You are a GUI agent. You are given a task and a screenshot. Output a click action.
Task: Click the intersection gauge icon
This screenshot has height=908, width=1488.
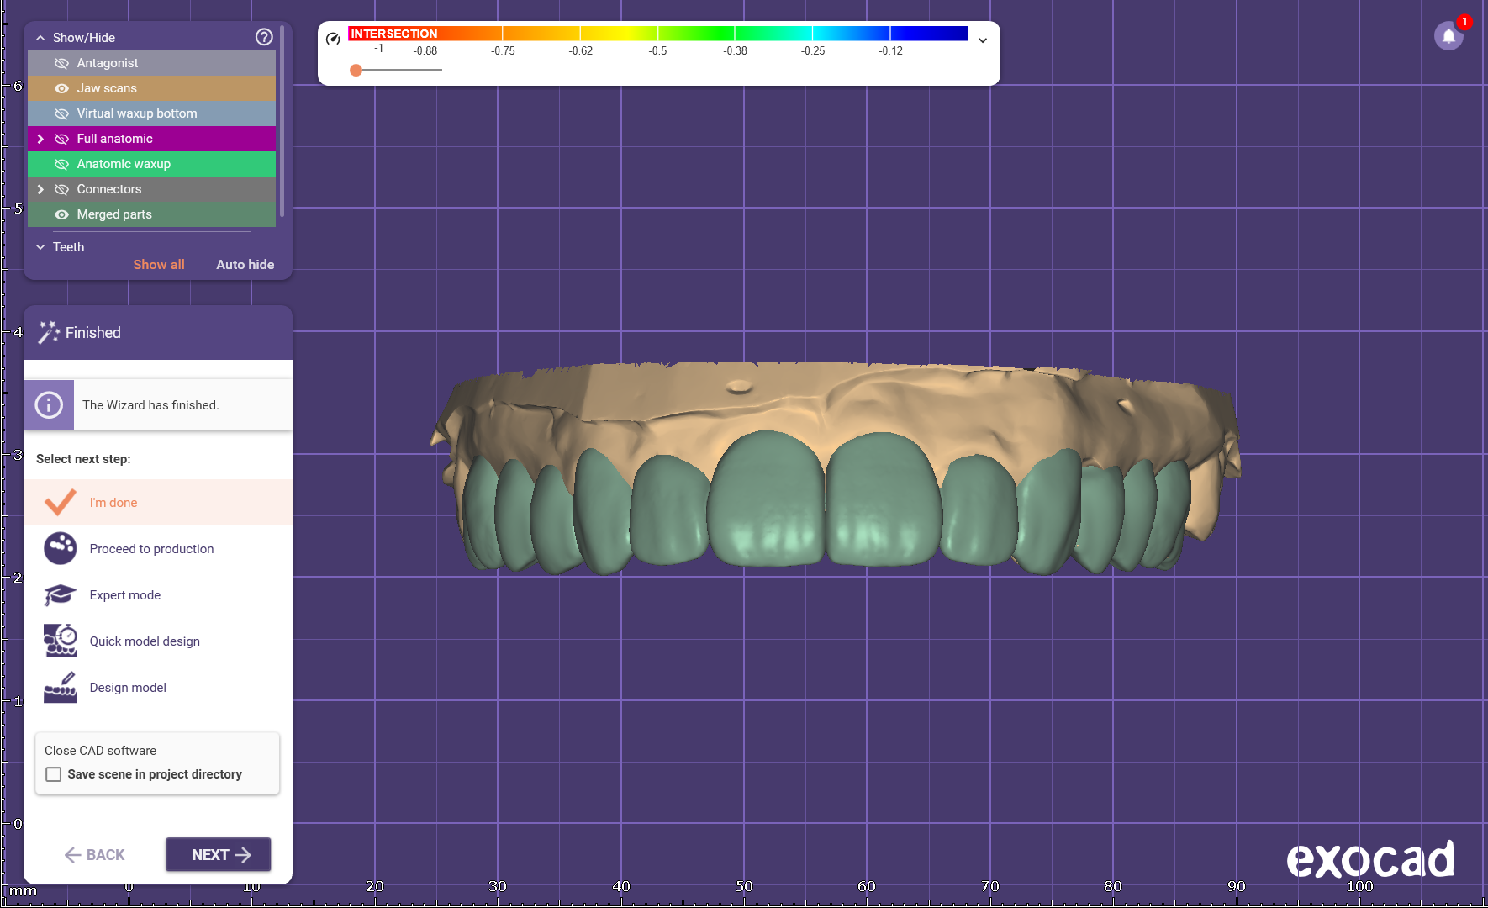click(333, 39)
